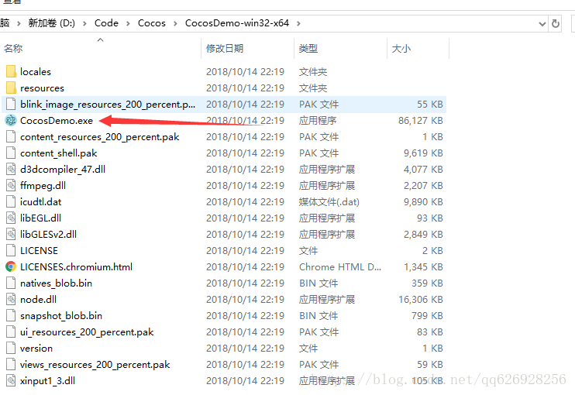Click the 86,127 KB size cell
Image resolution: width=575 pixels, height=395 pixels.
[421, 121]
